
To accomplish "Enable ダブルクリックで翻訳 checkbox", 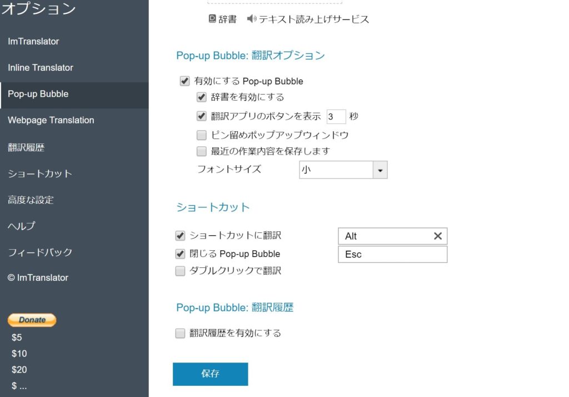I will (180, 271).
